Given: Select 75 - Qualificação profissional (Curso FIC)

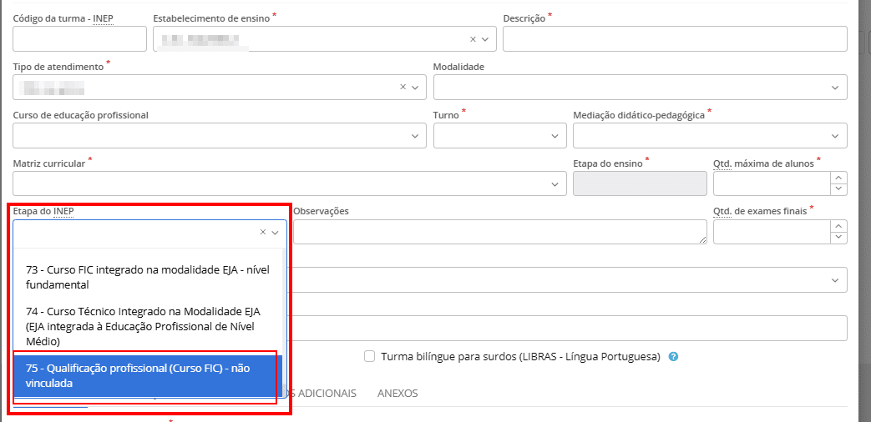Looking at the screenshot, I should pos(148,376).
